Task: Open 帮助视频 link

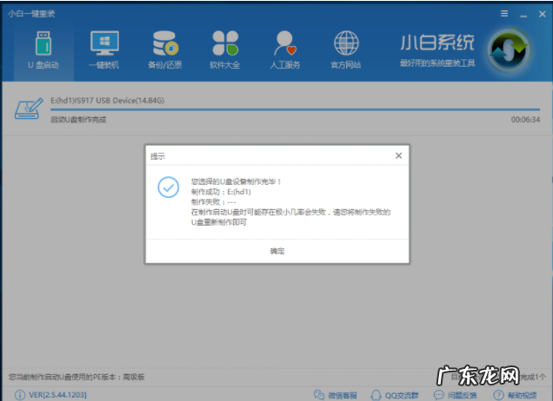Action: [522, 396]
